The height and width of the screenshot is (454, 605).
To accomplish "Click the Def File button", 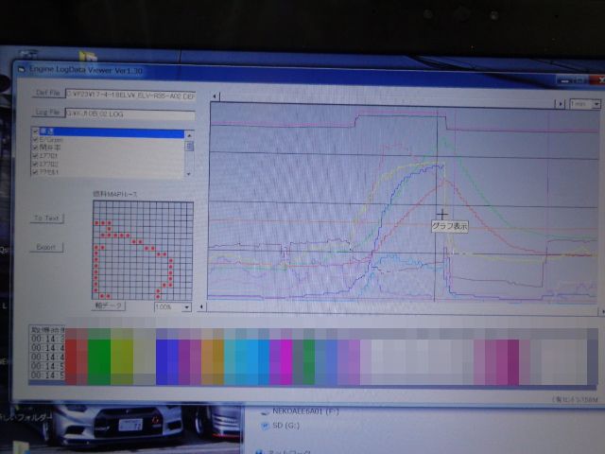I will pos(47,94).
